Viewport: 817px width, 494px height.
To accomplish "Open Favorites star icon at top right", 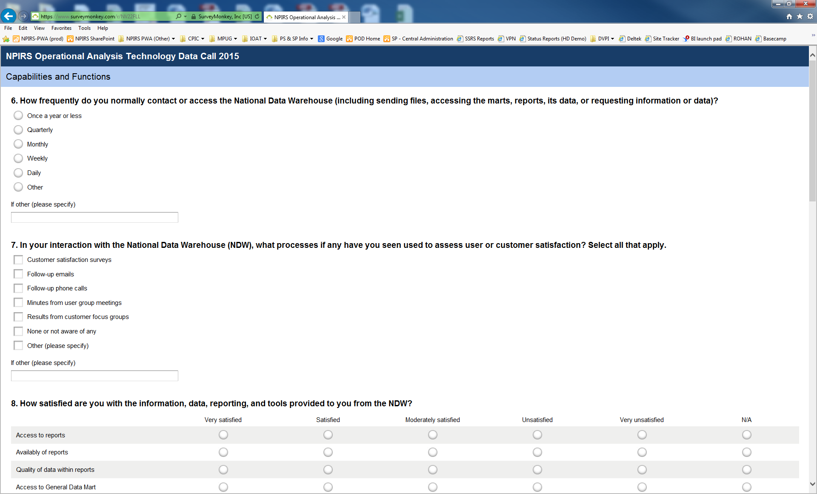I will click(800, 16).
